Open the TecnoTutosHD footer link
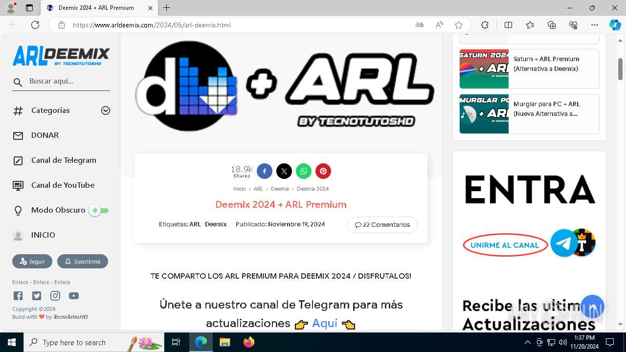This screenshot has height=352, width=626. click(x=70, y=317)
